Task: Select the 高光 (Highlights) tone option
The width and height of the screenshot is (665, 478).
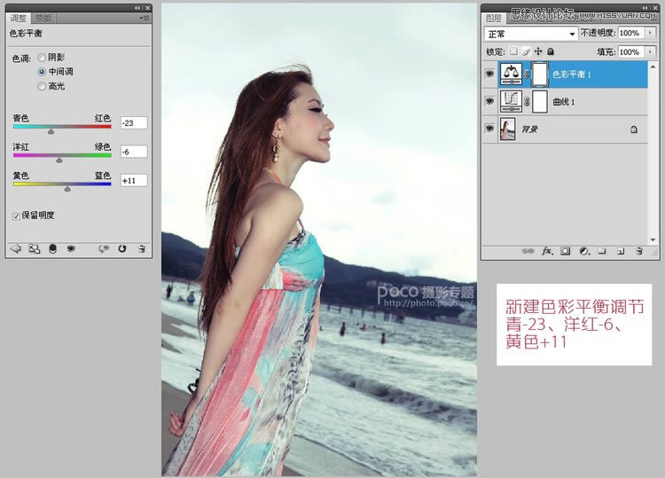Action: pos(42,86)
